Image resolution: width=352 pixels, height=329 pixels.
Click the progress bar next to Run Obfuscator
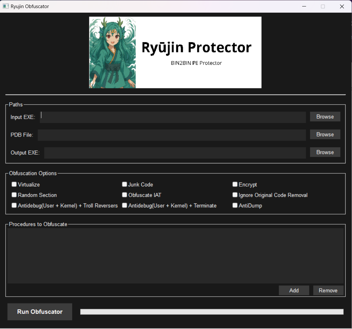212,312
